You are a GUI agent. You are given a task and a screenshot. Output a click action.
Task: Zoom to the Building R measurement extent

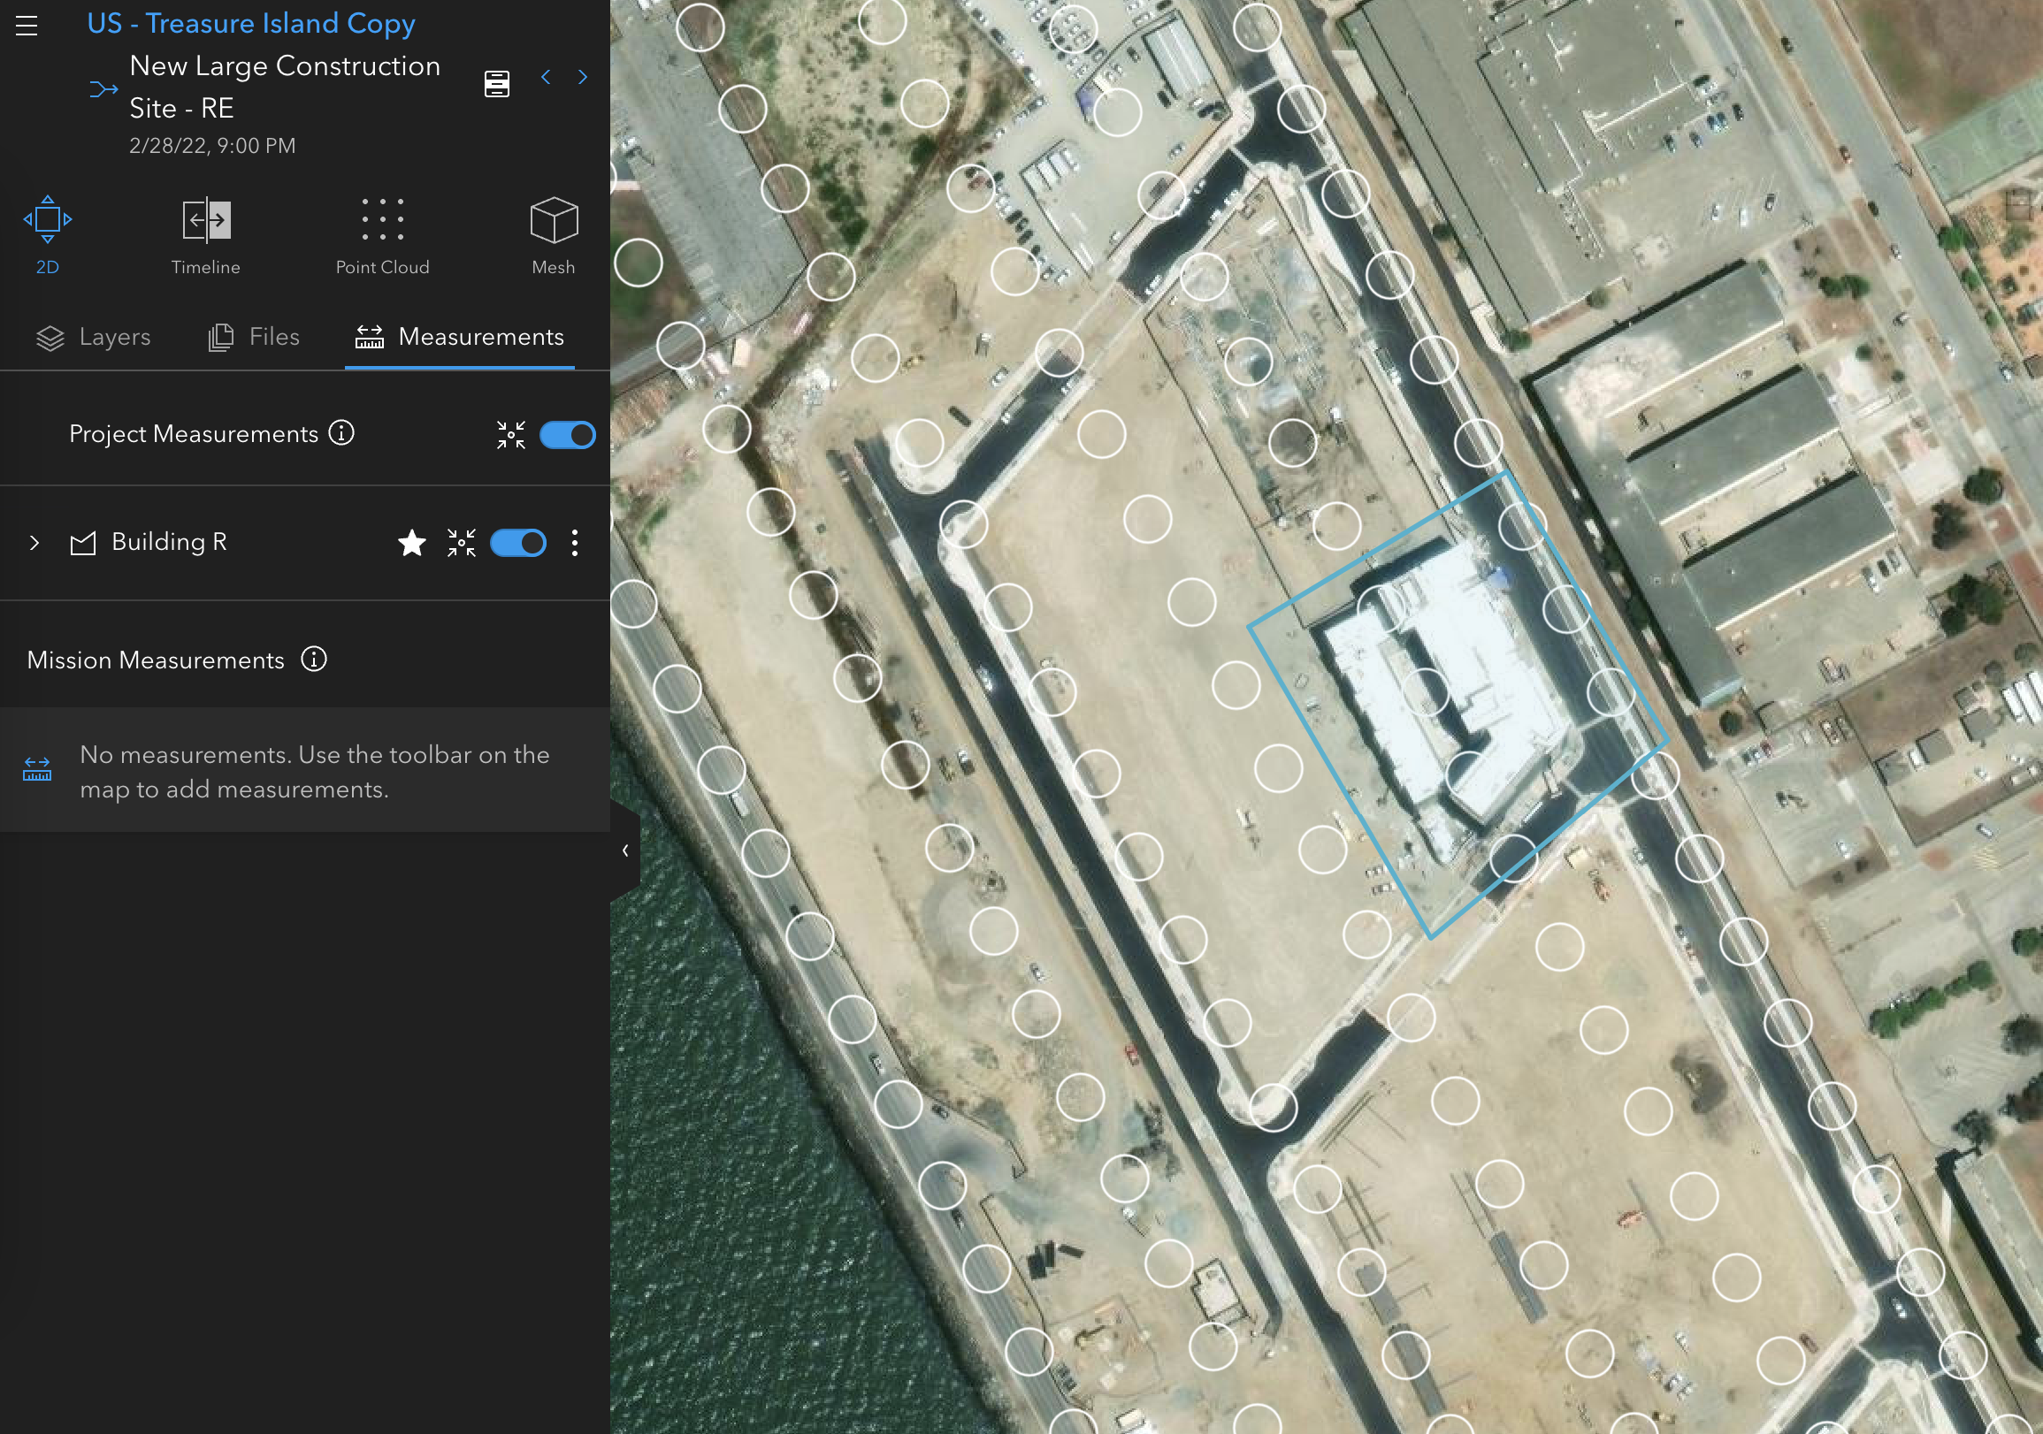tap(461, 542)
